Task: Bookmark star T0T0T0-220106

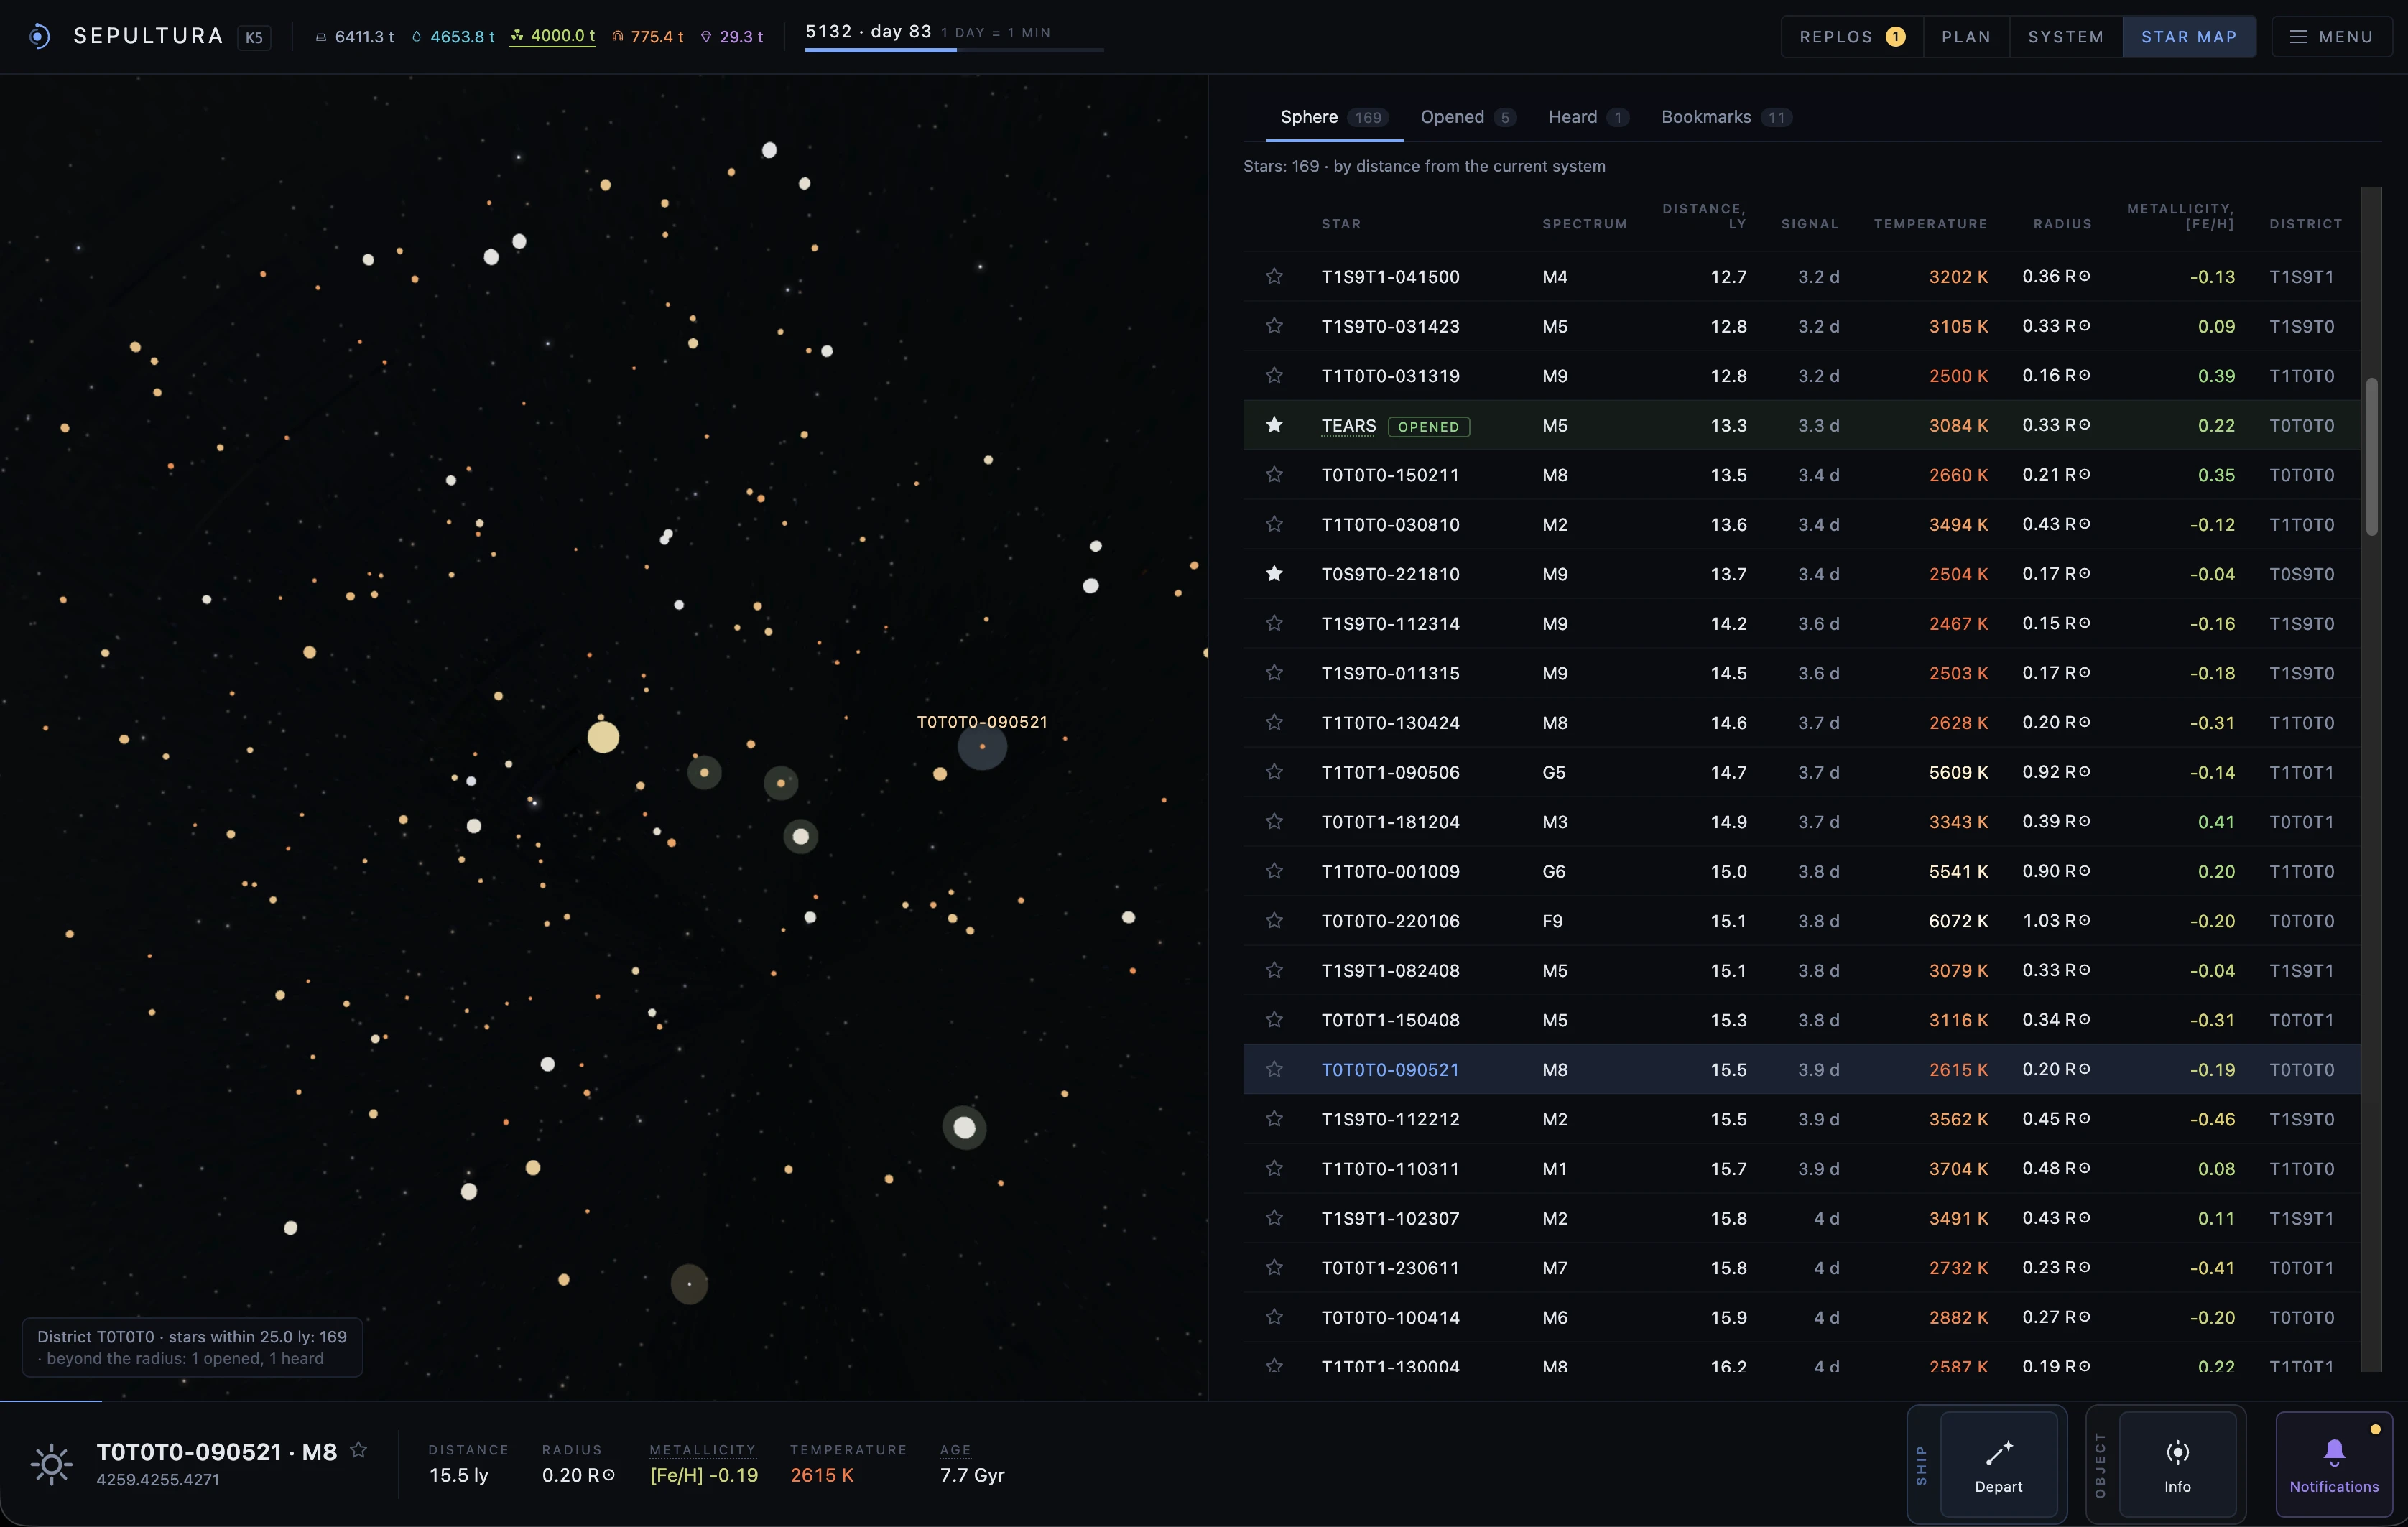Action: [x=1274, y=920]
